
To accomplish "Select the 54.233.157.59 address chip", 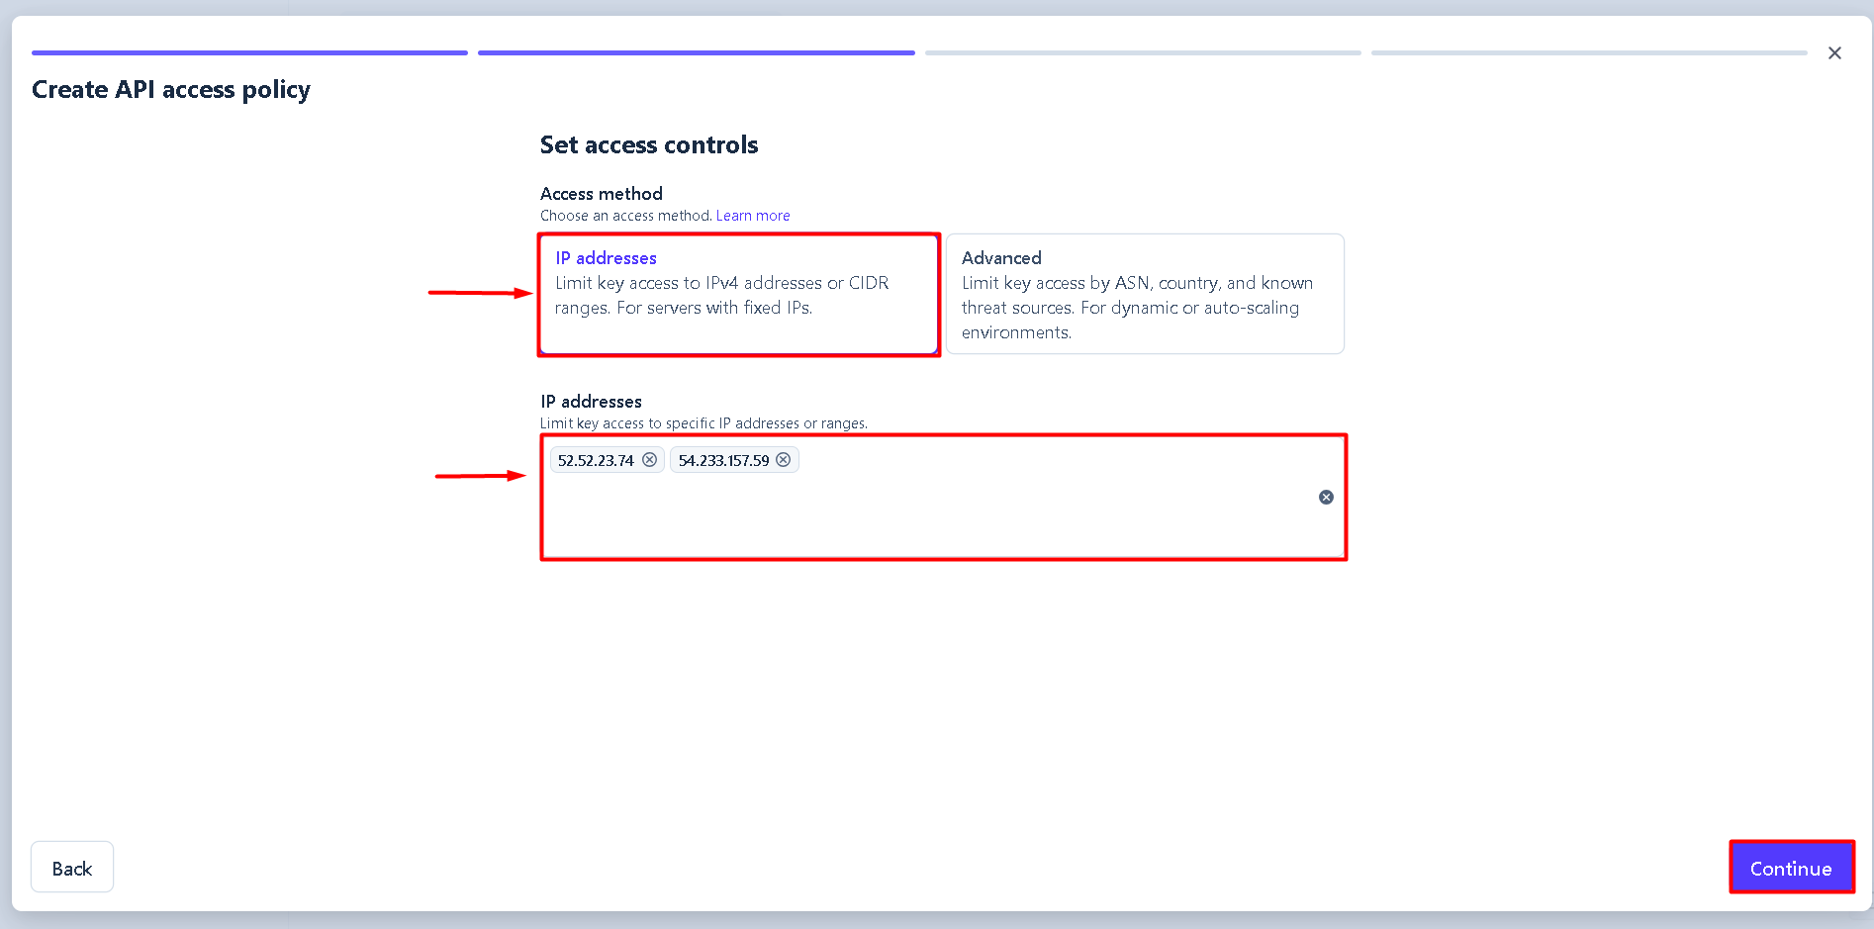I will click(723, 460).
